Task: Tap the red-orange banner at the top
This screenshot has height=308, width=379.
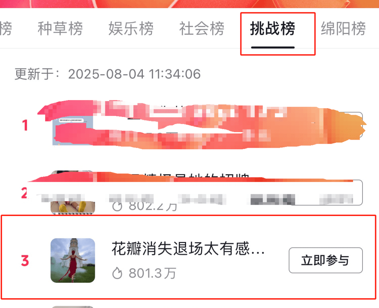Action: coord(189,4)
